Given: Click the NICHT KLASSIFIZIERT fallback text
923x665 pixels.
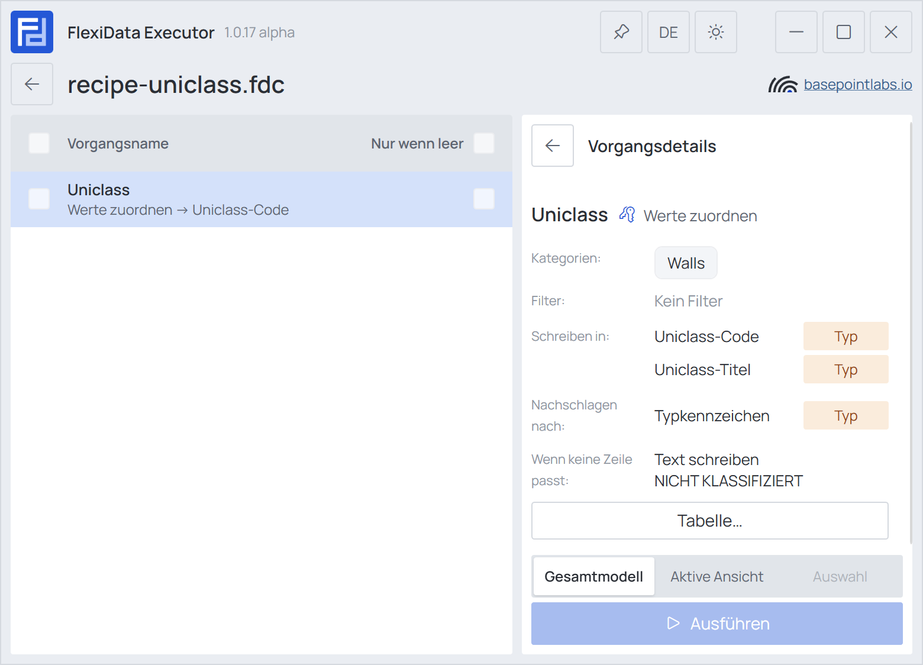Looking at the screenshot, I should pos(728,481).
